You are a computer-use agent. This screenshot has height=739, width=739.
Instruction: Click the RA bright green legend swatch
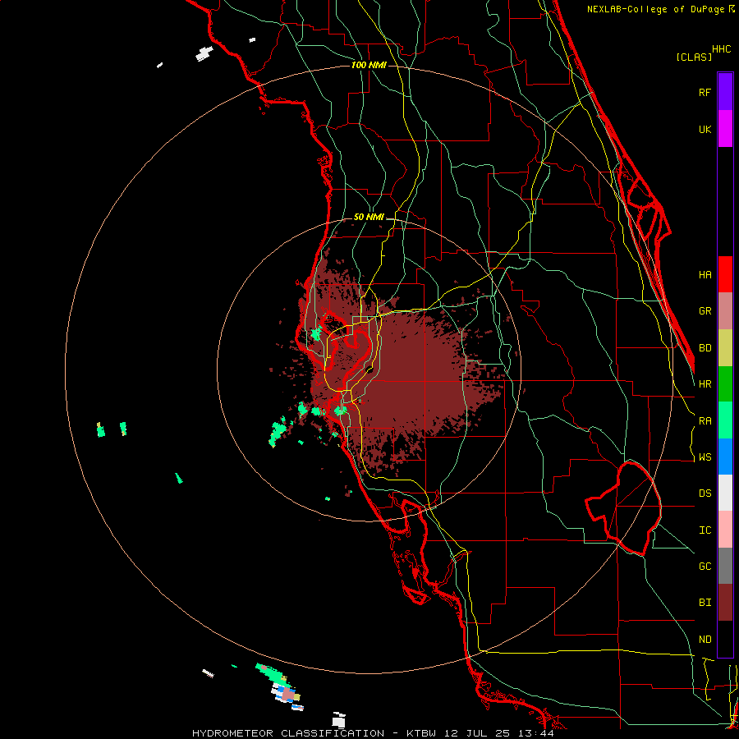[x=725, y=420]
